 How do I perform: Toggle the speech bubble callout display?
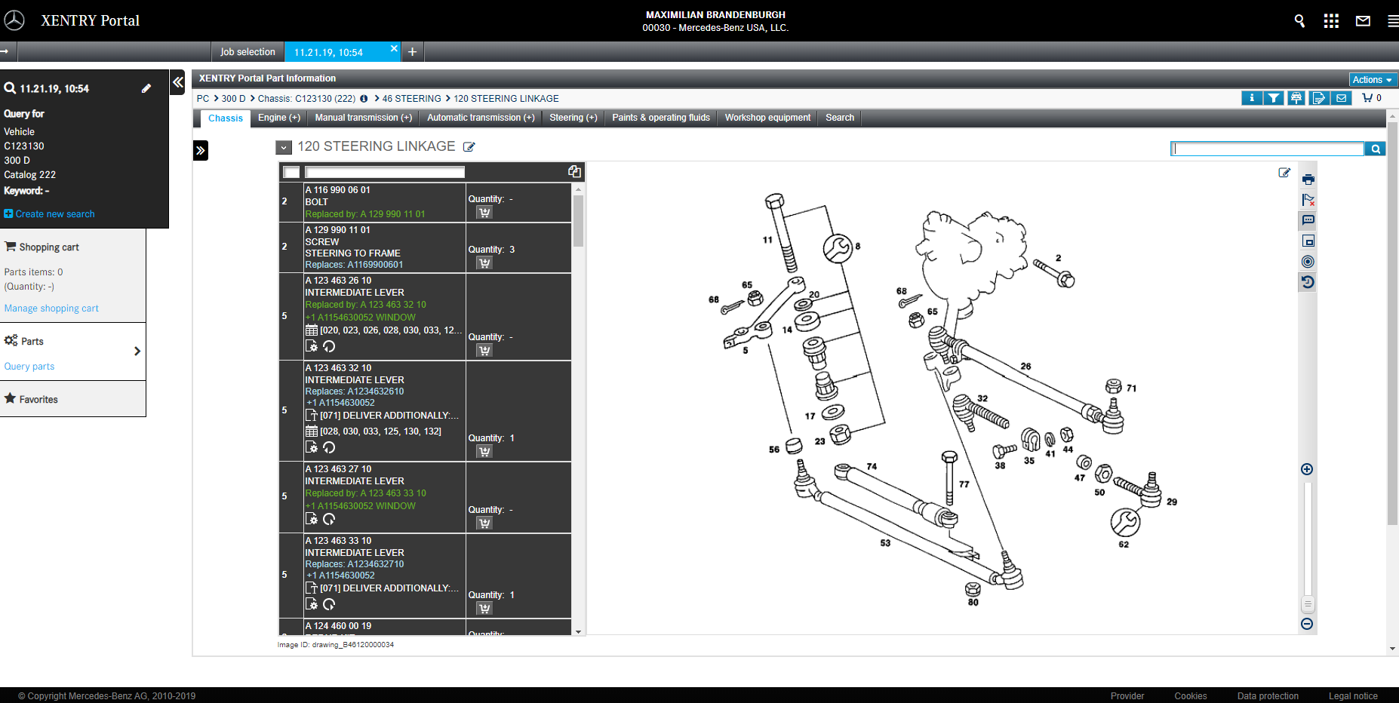coord(1308,220)
